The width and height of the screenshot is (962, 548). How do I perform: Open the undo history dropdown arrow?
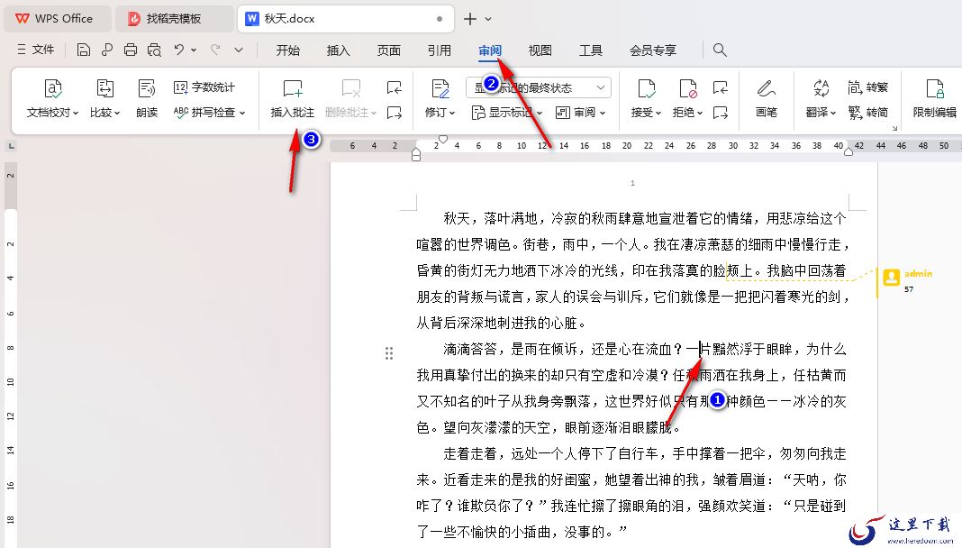194,50
